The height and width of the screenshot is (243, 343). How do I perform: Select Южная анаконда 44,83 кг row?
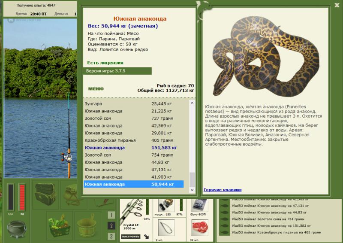click(x=134, y=162)
